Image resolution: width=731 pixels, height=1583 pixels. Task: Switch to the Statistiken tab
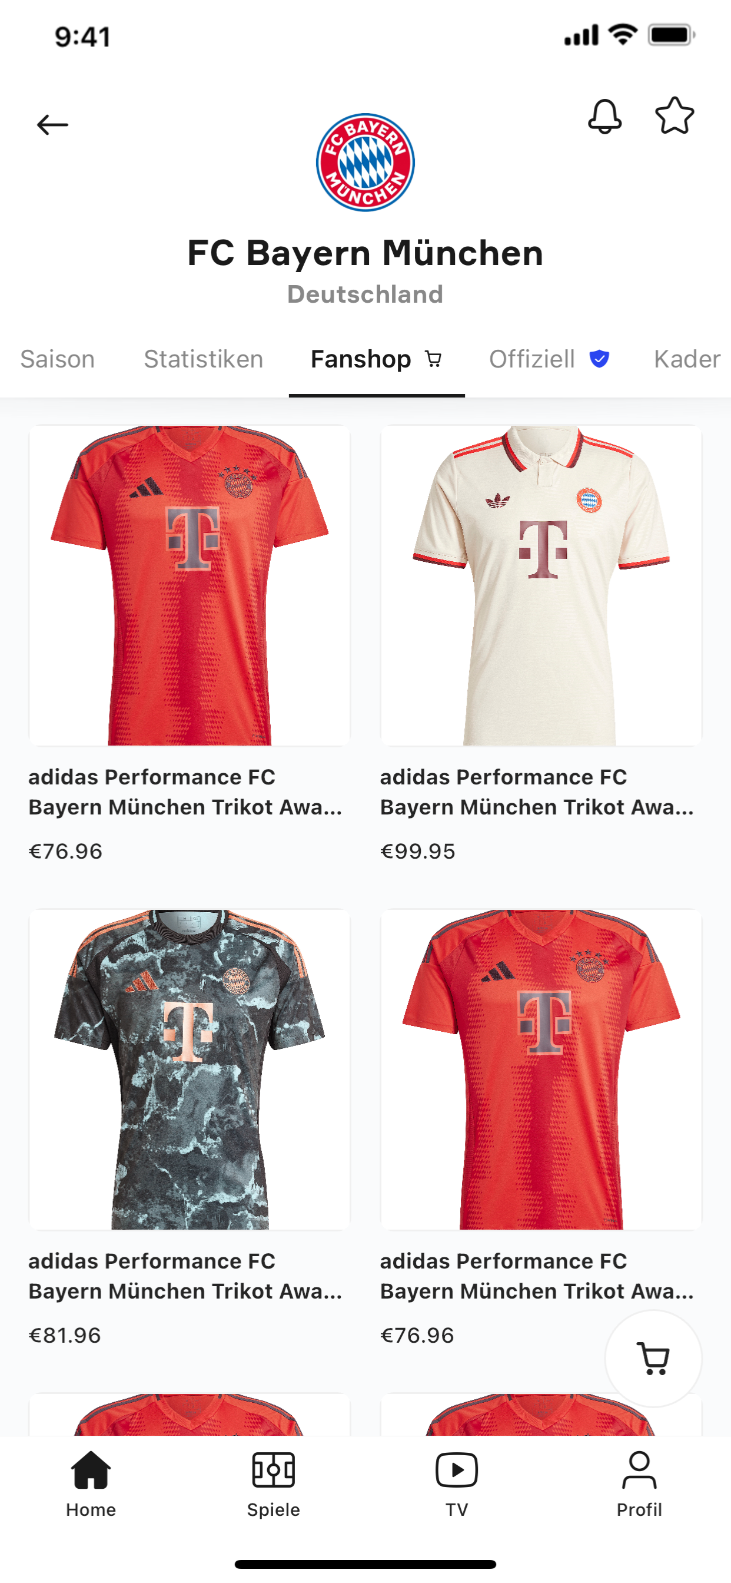(x=203, y=359)
